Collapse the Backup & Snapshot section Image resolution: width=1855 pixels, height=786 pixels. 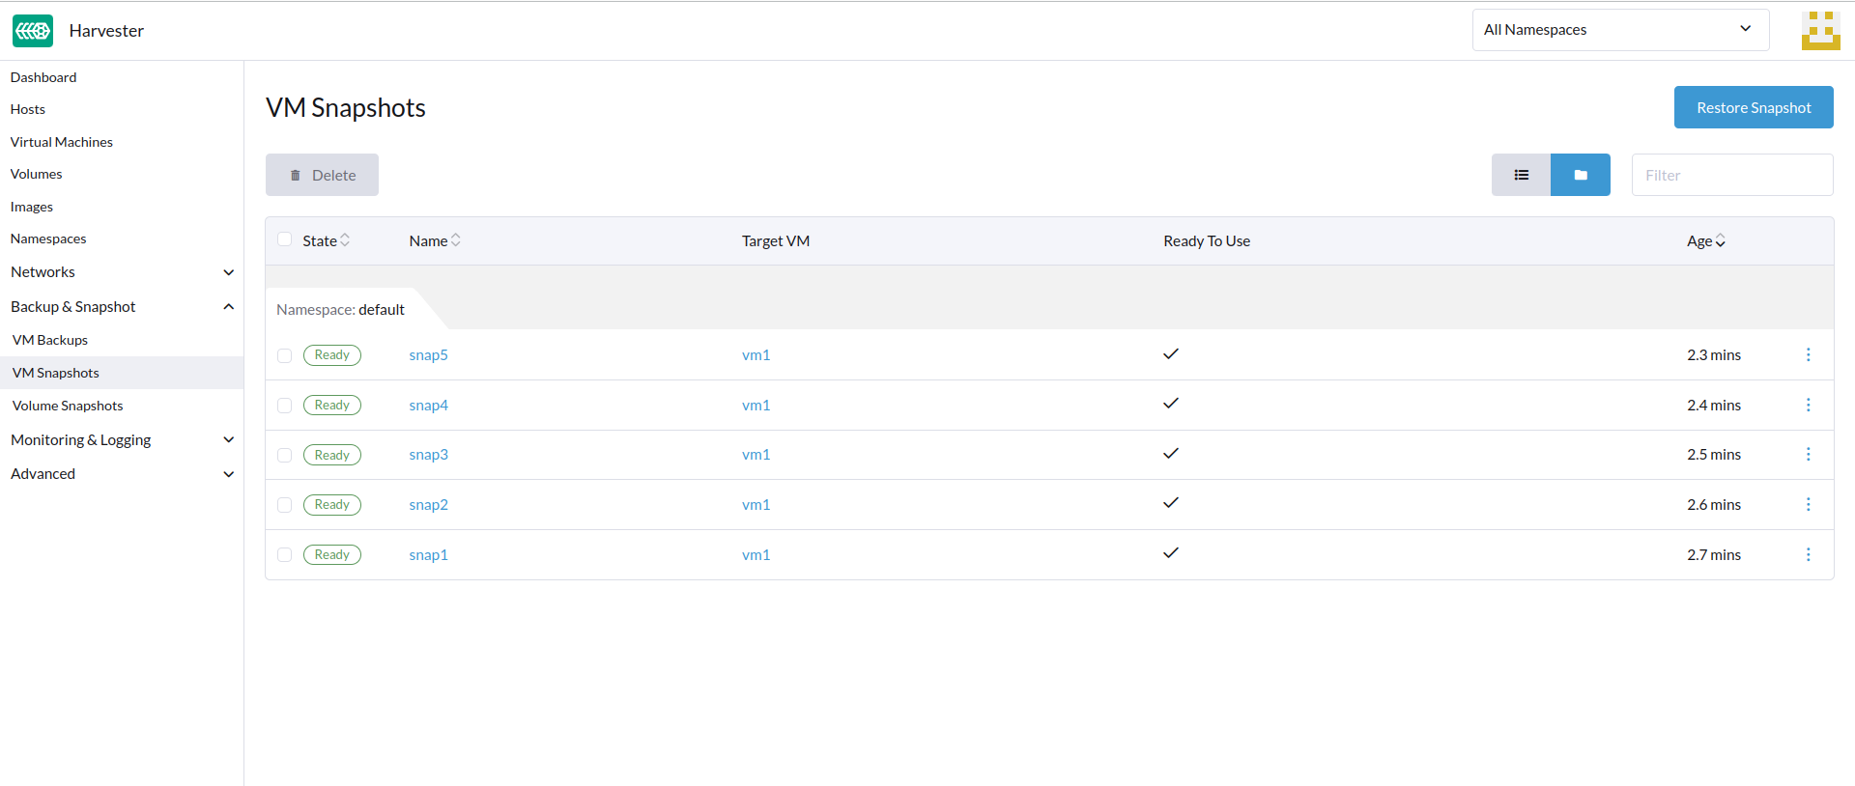click(x=228, y=307)
